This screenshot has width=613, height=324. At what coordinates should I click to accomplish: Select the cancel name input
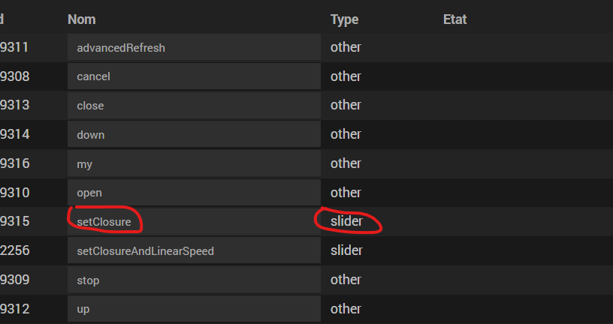194,76
